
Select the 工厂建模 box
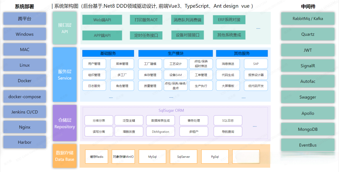click(150, 64)
